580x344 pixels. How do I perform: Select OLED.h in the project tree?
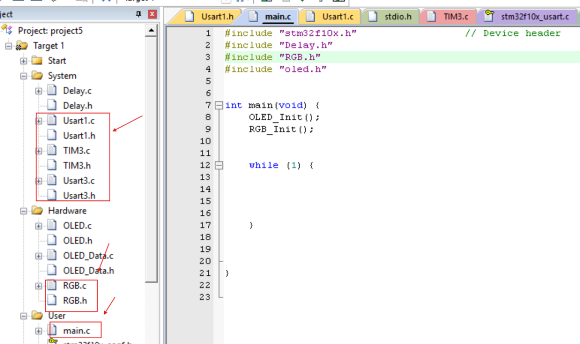[x=77, y=241]
